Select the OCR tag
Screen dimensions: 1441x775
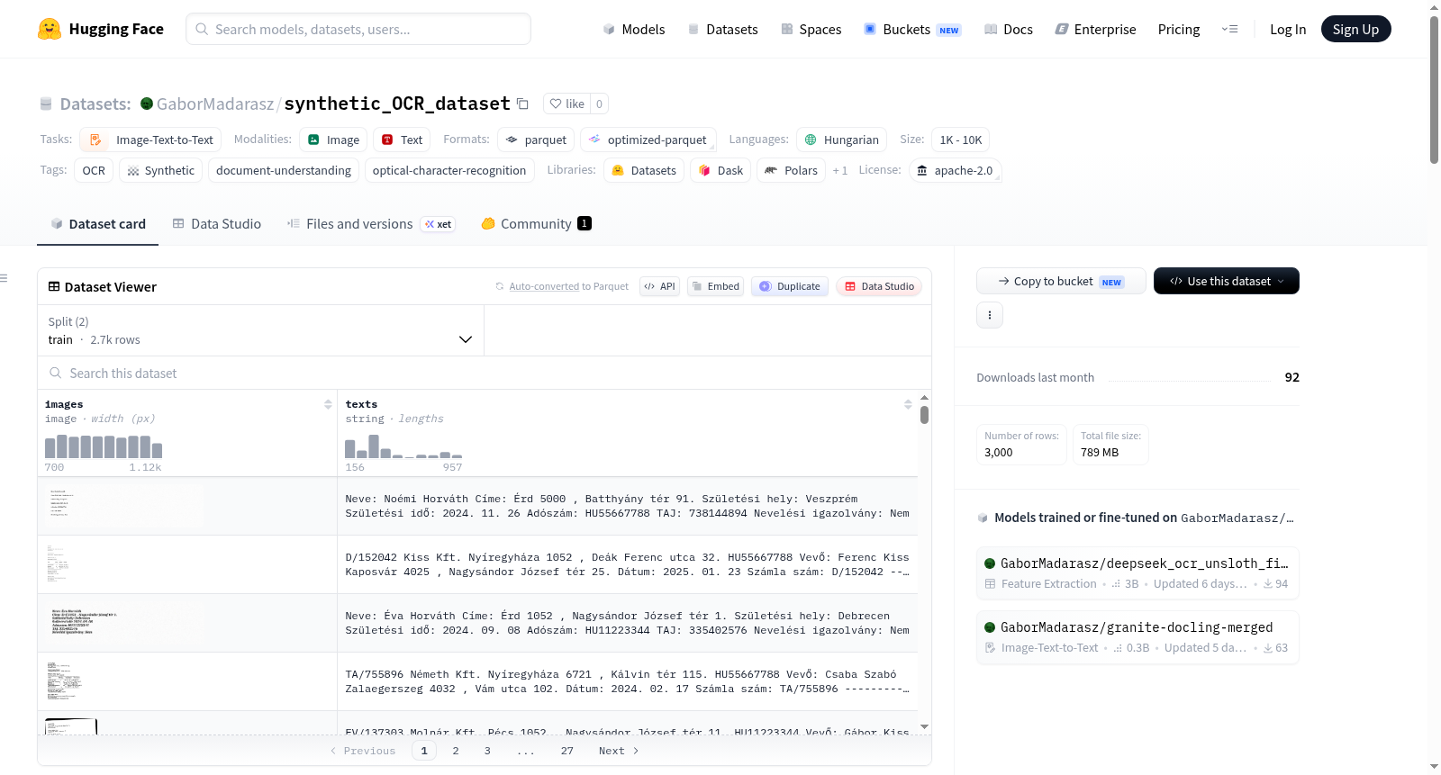[94, 170]
